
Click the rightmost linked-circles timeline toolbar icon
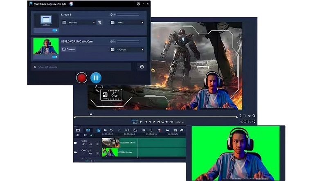point(182,130)
